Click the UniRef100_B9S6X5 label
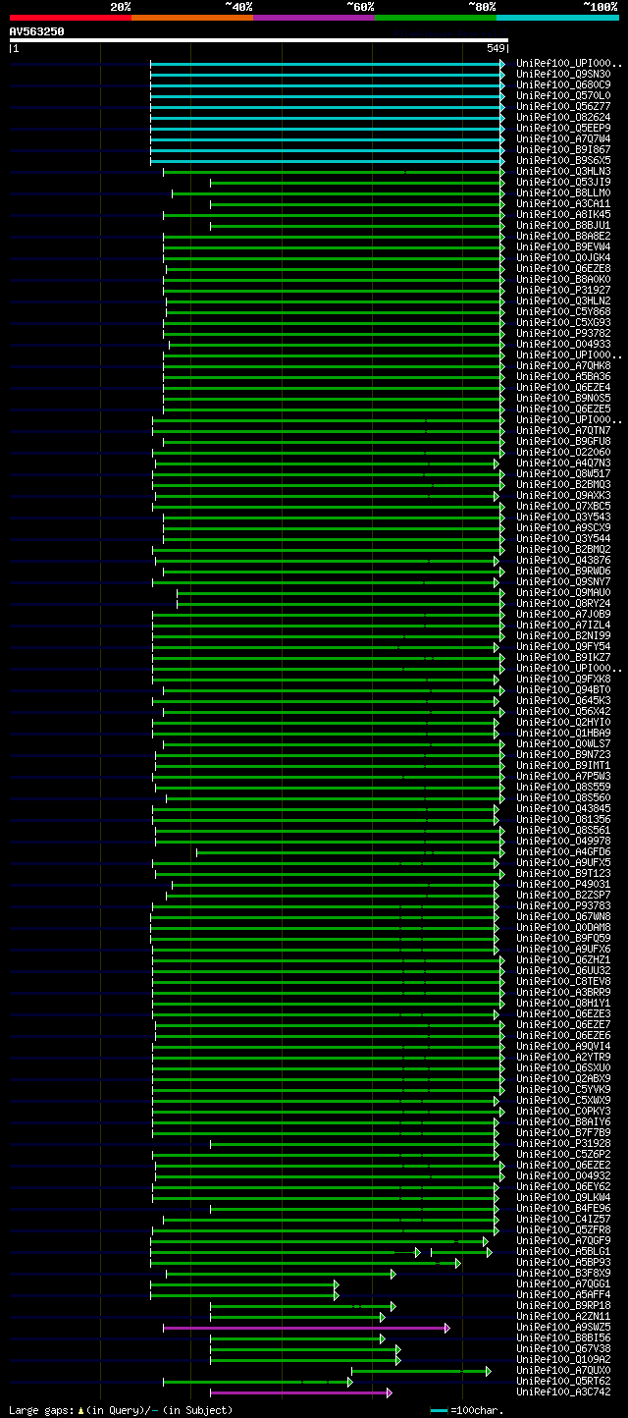 [563, 160]
